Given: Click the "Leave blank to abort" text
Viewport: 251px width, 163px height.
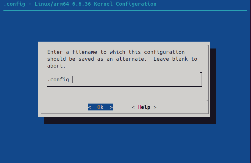Looking at the screenshot, I should click(175, 59).
